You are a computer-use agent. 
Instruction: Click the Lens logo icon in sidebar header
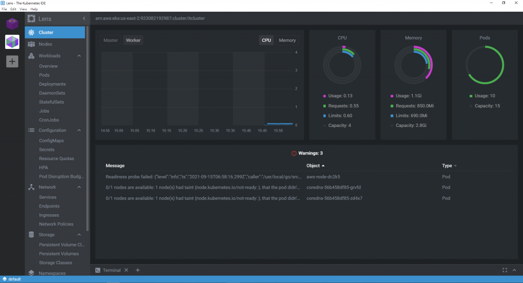[x=31, y=19]
